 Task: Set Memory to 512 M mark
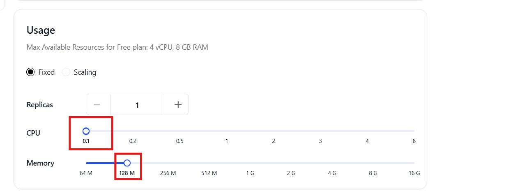209,173
